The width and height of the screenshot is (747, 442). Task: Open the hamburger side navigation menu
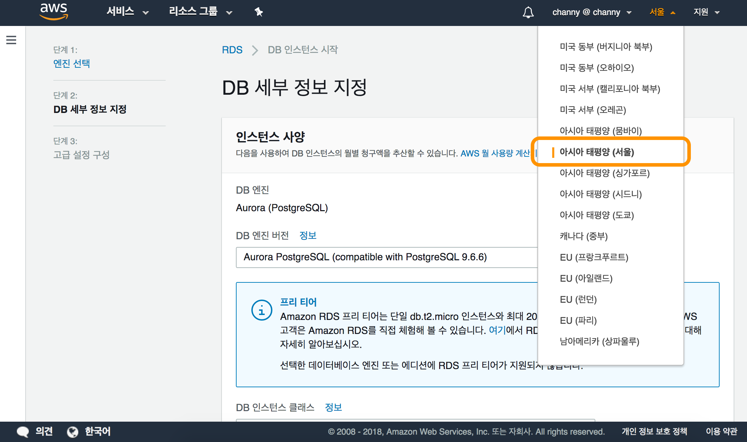[11, 40]
